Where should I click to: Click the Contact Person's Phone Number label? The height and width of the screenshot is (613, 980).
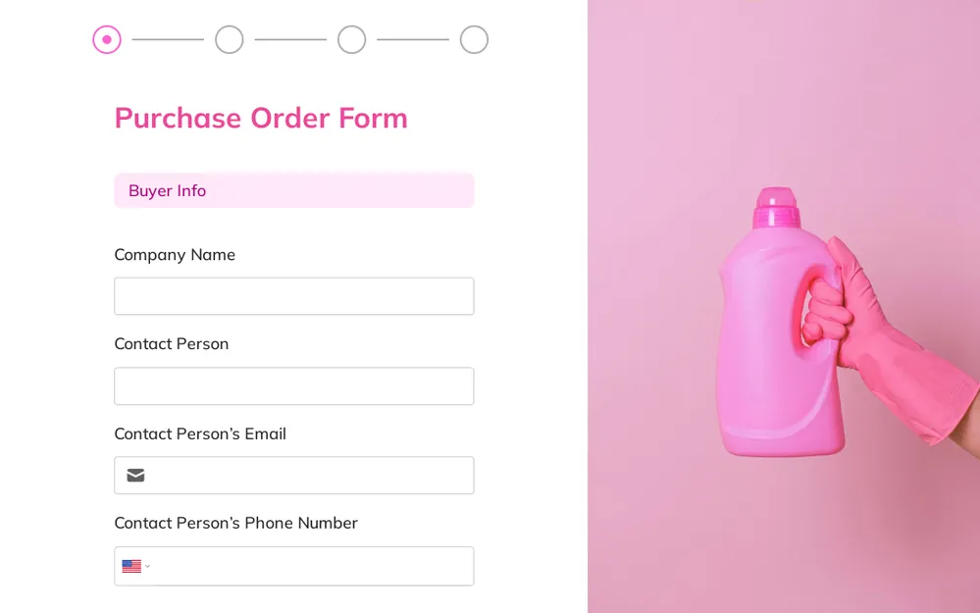tap(235, 523)
